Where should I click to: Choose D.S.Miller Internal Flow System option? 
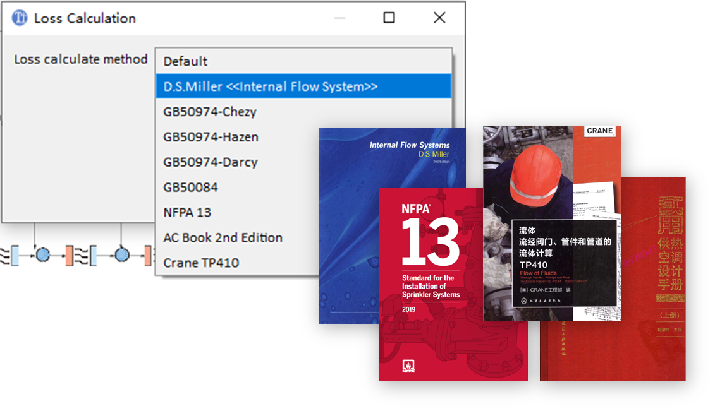point(303,86)
